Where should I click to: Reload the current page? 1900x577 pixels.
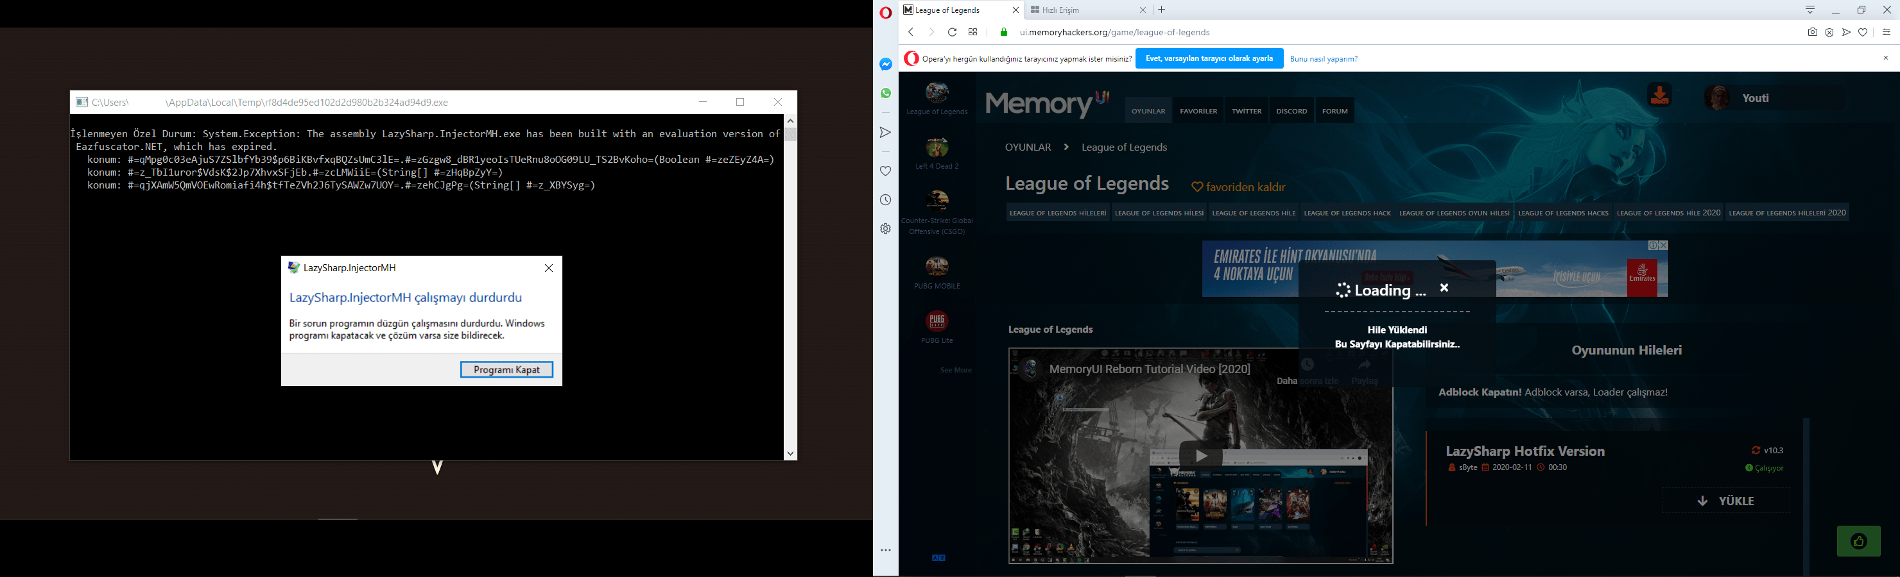(952, 33)
